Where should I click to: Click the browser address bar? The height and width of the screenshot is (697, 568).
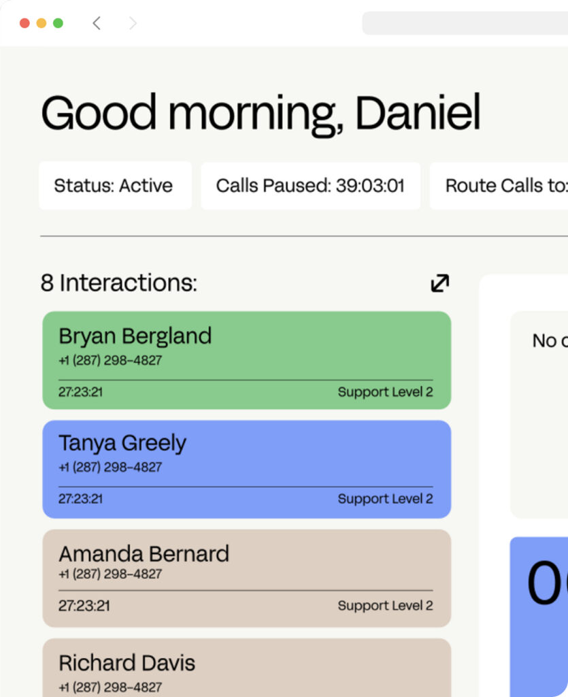(465, 23)
